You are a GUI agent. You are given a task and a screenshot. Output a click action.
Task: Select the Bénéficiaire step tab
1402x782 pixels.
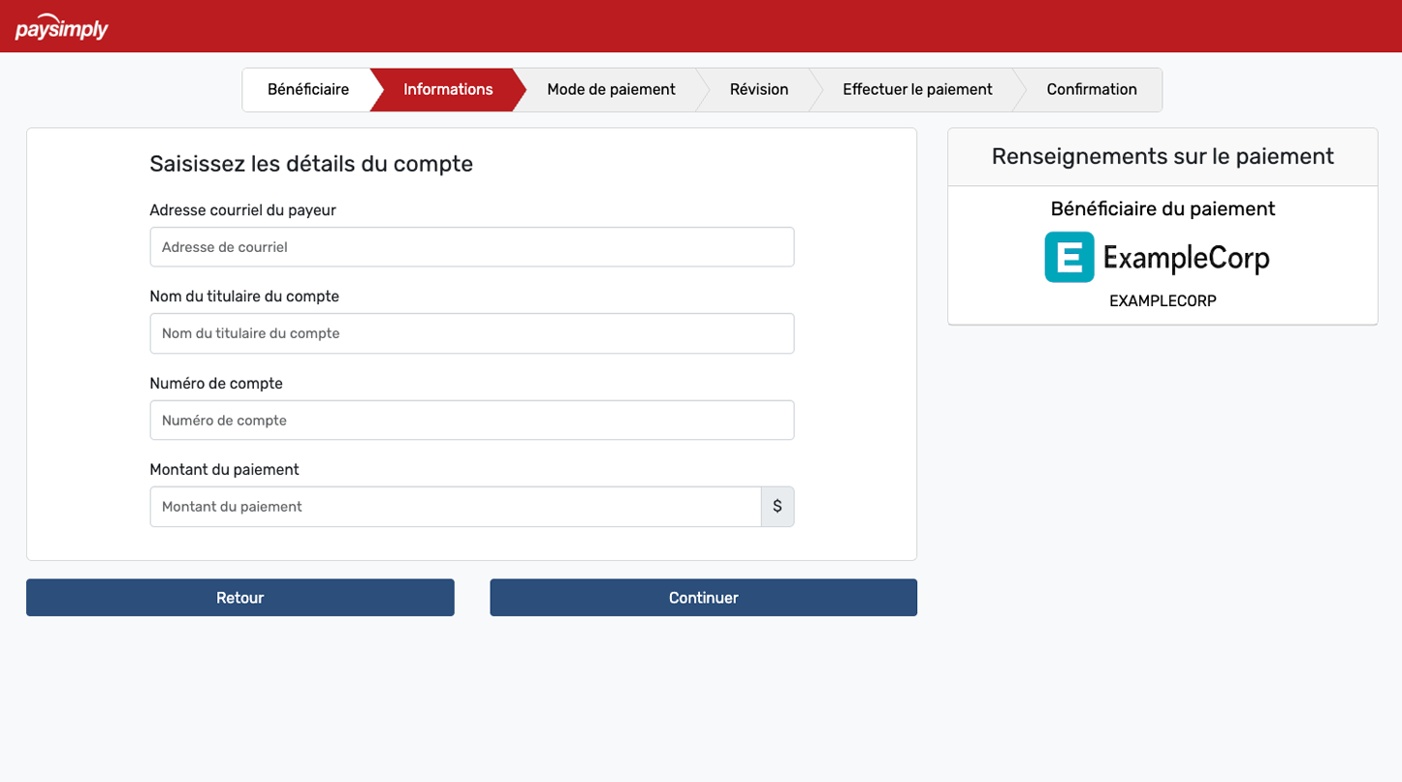(x=308, y=89)
